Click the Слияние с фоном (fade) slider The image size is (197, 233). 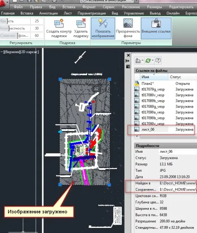(x=15, y=36)
